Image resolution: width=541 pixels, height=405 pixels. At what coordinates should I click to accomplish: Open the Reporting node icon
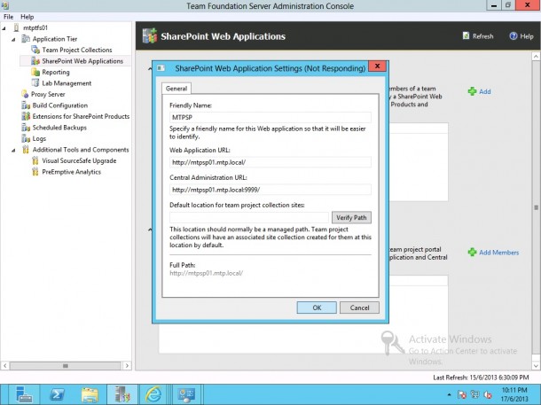(x=35, y=72)
